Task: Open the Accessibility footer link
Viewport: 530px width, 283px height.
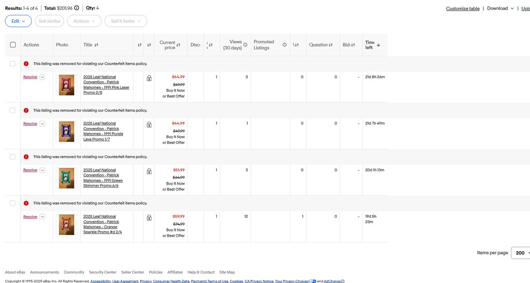Action: [x=100, y=281]
